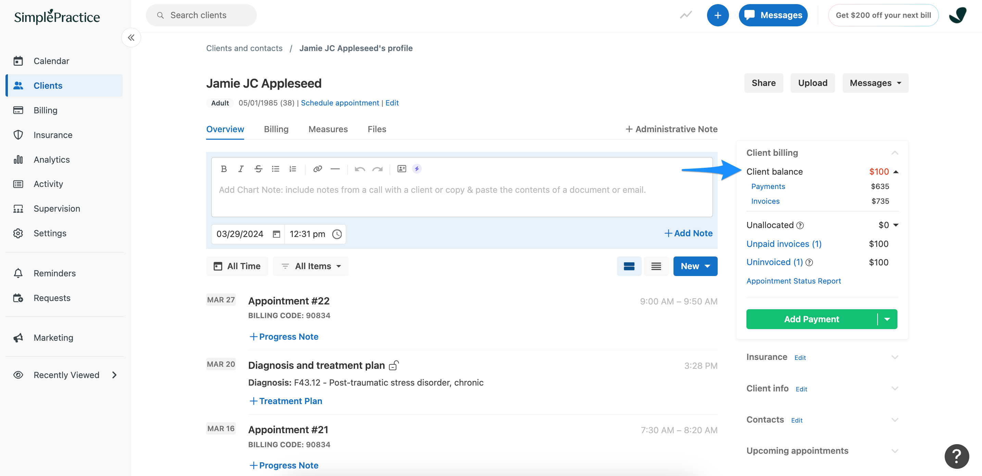Apply strikethrough formatting in chart note

click(x=258, y=168)
